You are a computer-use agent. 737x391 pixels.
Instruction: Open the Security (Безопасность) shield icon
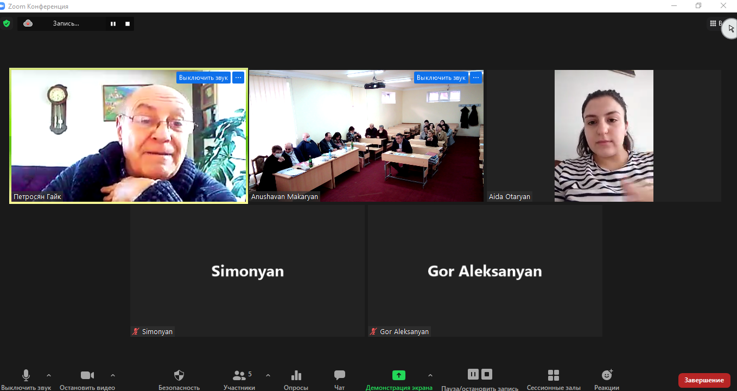click(179, 376)
